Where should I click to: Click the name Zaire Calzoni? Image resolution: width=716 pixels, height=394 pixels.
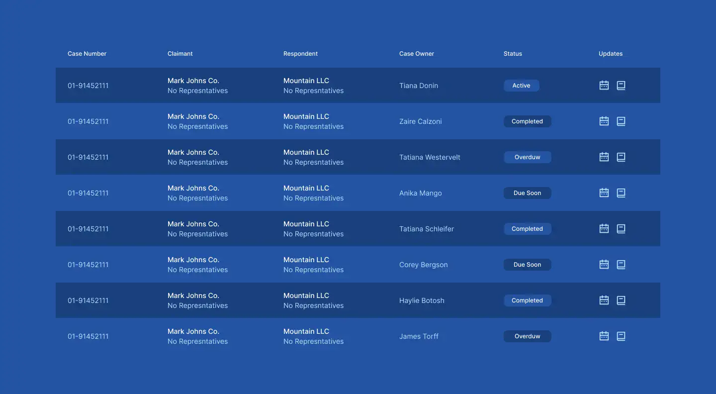[x=421, y=121]
